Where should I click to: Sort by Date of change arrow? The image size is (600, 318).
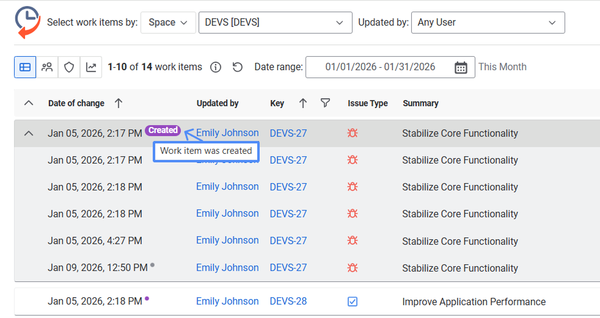point(119,103)
